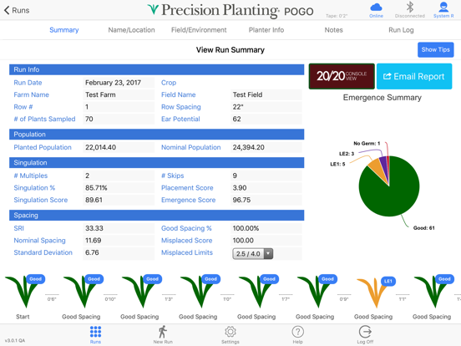Click the # of Plants Sampled value 70
Image resolution: width=461 pixels, height=346 pixels.
pyautogui.click(x=119, y=119)
